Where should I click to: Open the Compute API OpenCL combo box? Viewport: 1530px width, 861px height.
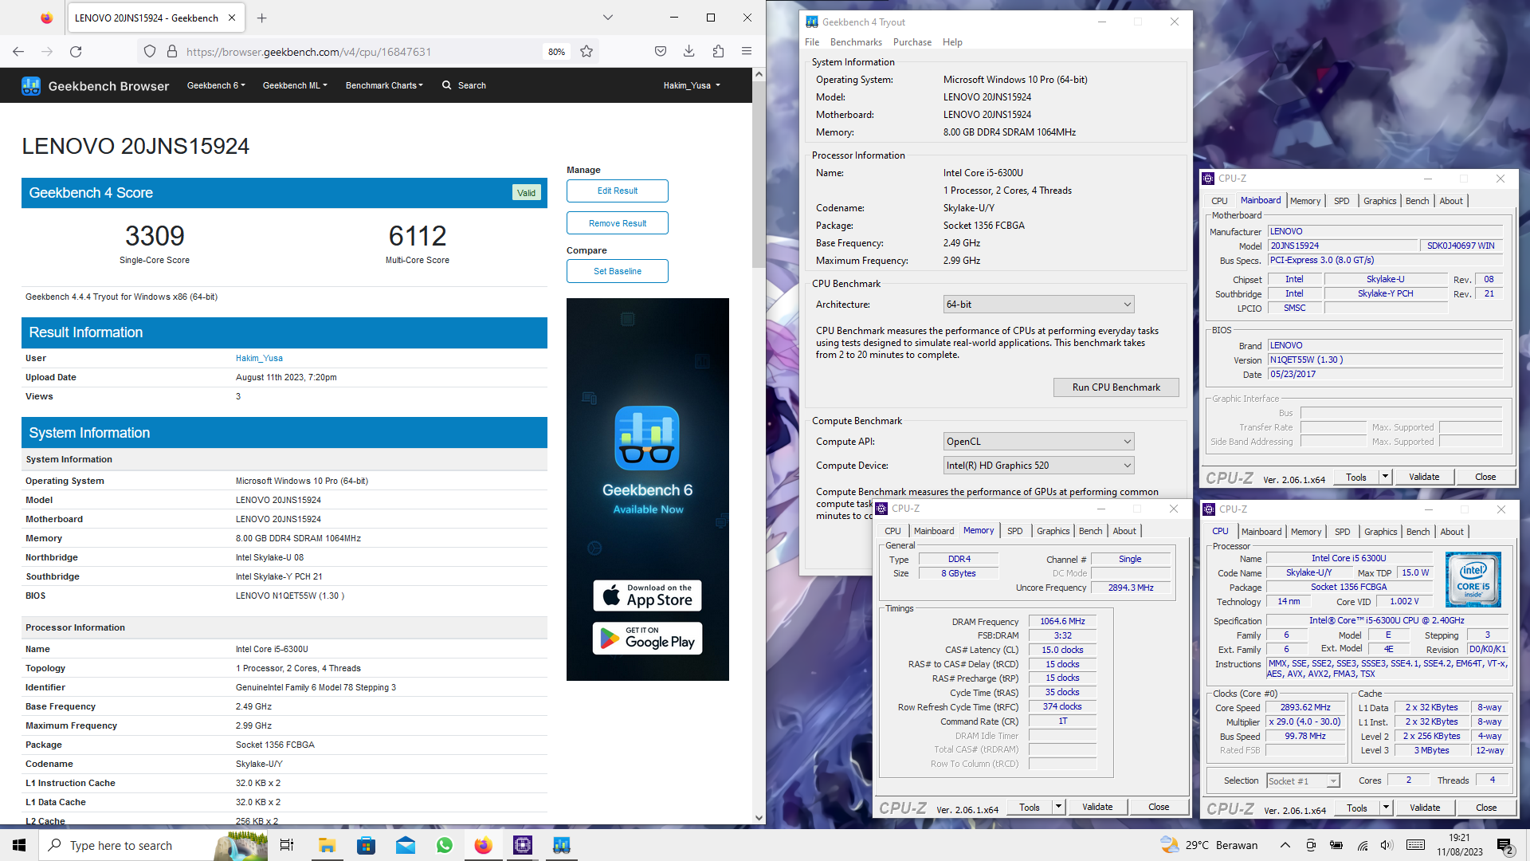point(1038,442)
